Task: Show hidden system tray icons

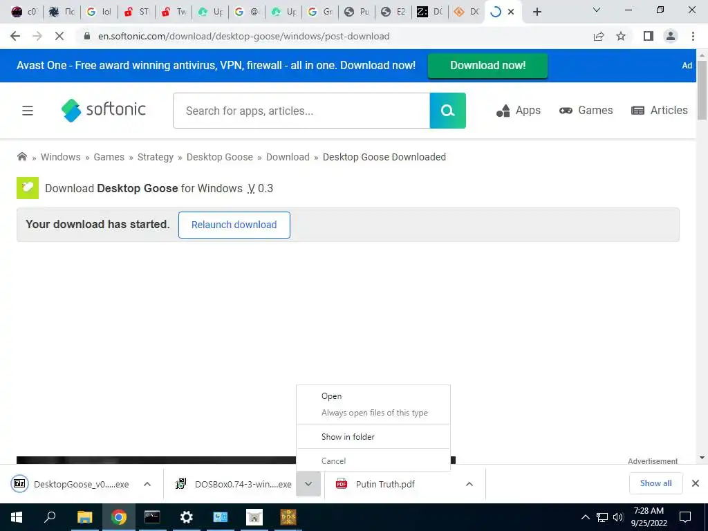Action: coord(585,517)
